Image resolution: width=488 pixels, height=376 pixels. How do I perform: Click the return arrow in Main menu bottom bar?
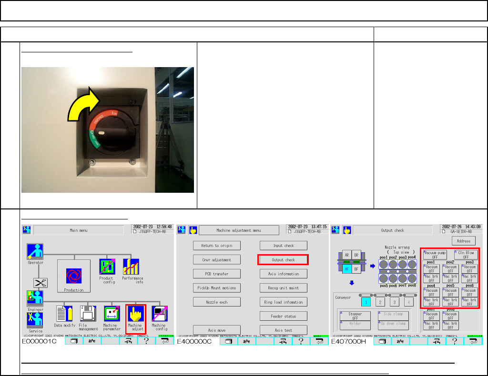[x=165, y=341]
